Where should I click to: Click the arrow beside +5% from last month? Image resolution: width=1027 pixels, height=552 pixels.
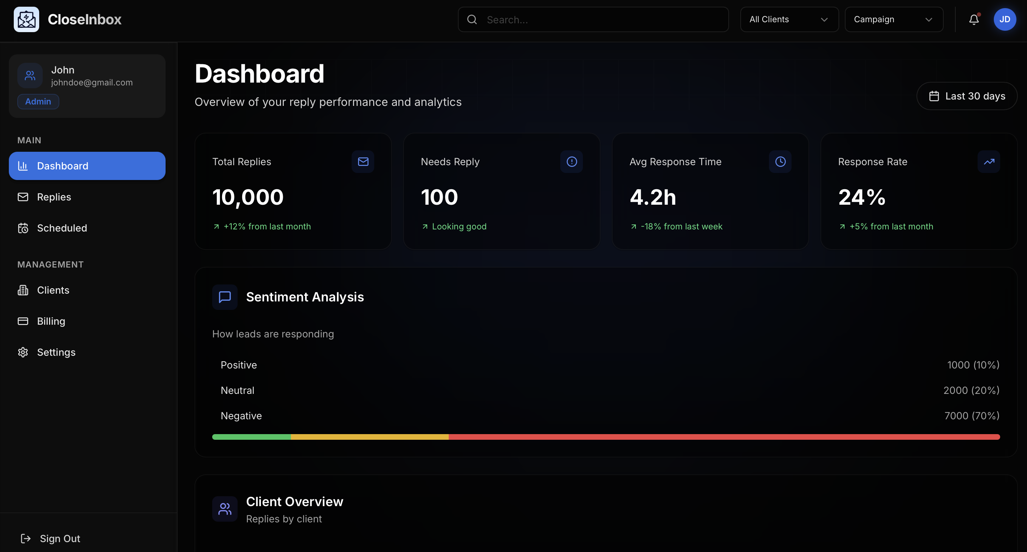[842, 226]
